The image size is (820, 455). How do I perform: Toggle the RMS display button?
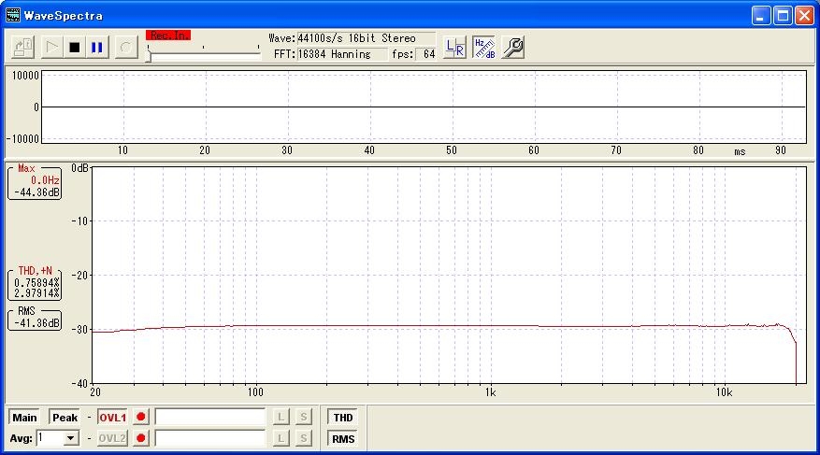click(342, 438)
